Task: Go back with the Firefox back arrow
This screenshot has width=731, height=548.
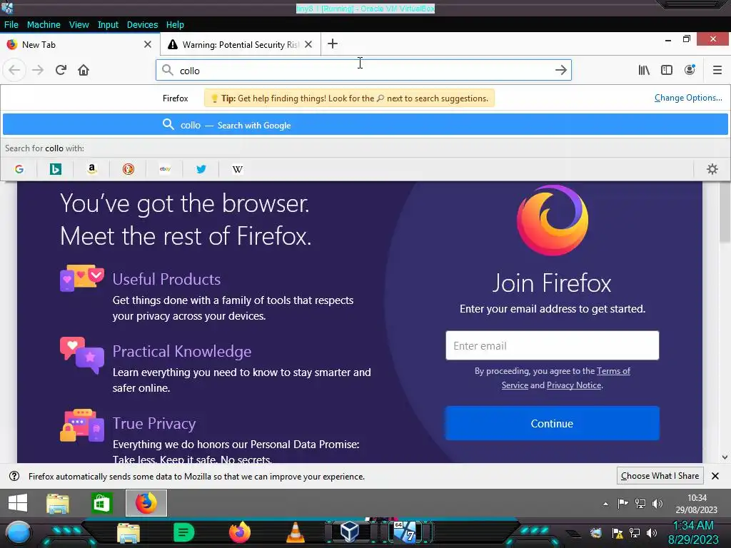Action: tap(14, 71)
